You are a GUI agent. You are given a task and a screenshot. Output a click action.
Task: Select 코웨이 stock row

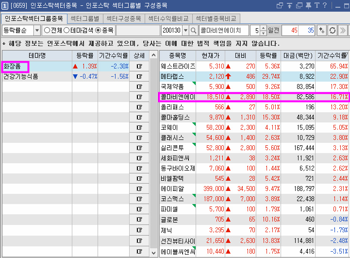point(254,128)
